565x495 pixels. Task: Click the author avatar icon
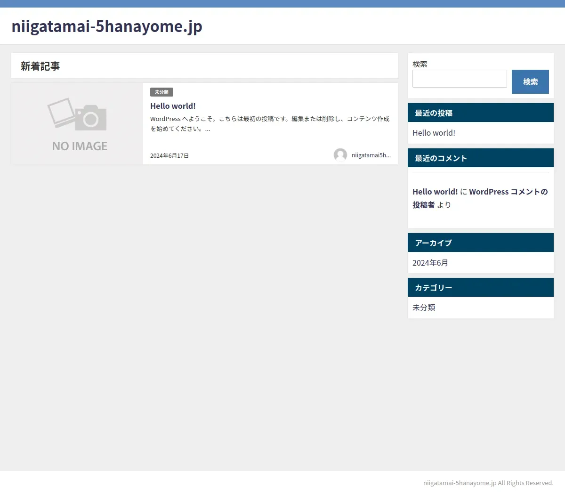(x=340, y=155)
